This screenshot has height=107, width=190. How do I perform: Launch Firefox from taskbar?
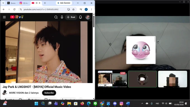tap(82, 103)
